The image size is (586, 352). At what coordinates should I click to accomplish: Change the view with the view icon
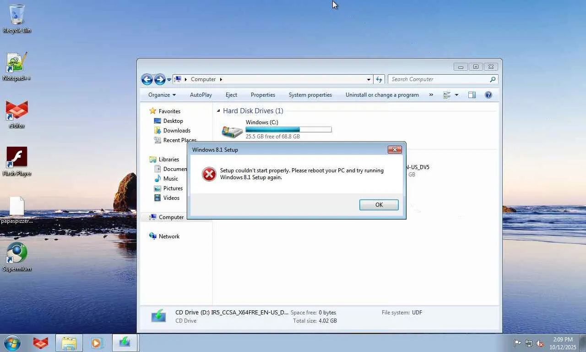pos(447,95)
